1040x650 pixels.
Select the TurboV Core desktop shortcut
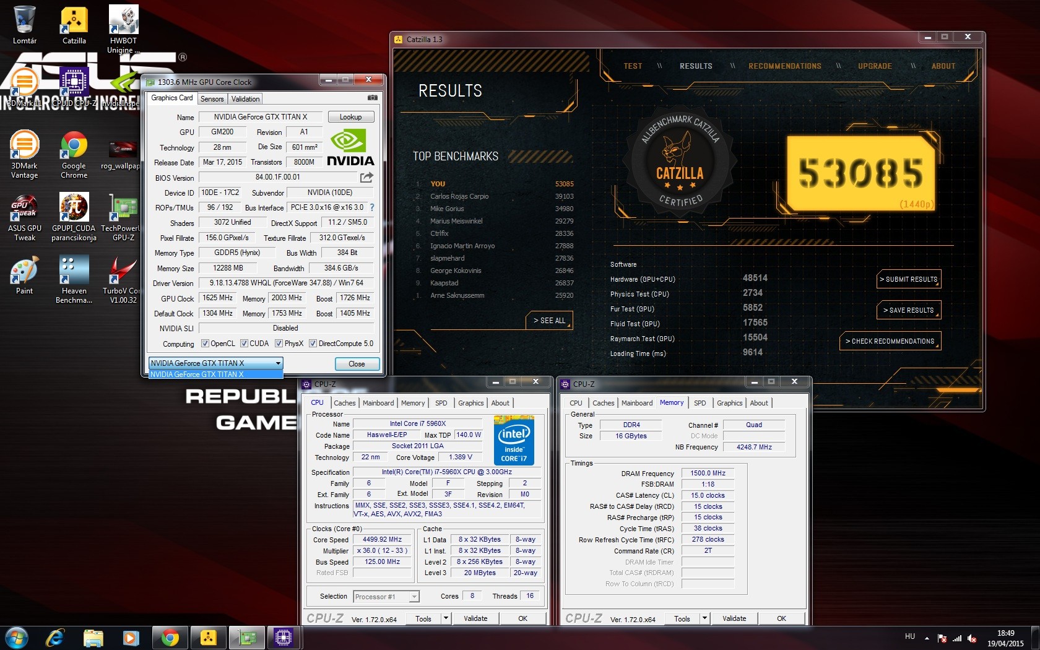[x=123, y=280]
